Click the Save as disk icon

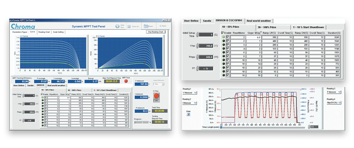(129, 26)
